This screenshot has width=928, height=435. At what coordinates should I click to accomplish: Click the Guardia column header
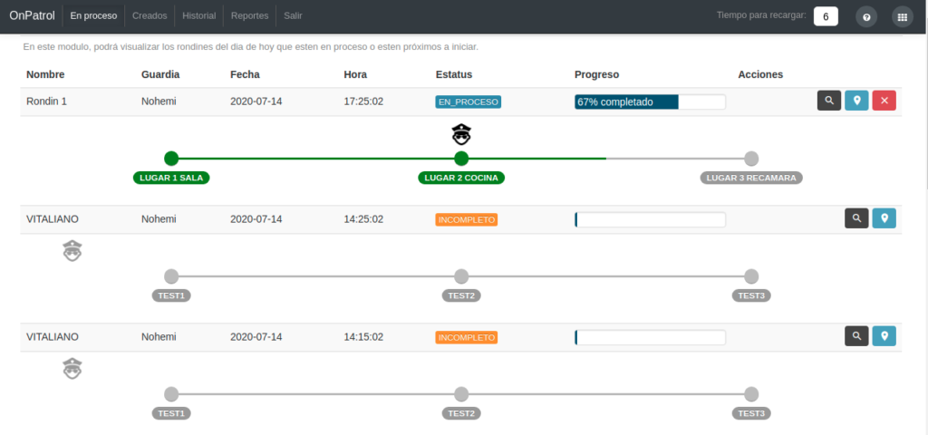[160, 74]
